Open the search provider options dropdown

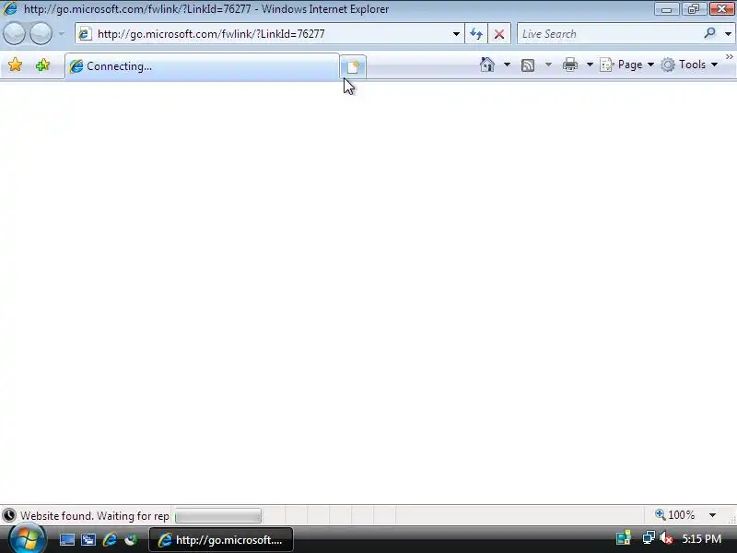pyautogui.click(x=728, y=34)
